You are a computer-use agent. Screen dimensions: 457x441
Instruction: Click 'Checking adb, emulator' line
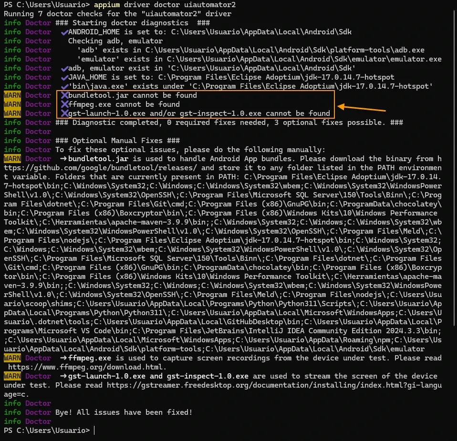[x=115, y=41]
